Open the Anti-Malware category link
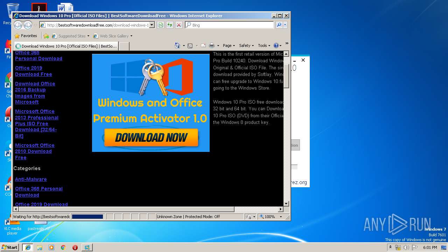448x252 pixels. coord(31,179)
